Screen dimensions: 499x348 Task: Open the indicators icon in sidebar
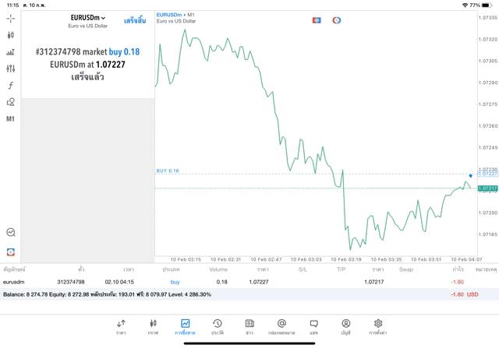click(x=10, y=52)
